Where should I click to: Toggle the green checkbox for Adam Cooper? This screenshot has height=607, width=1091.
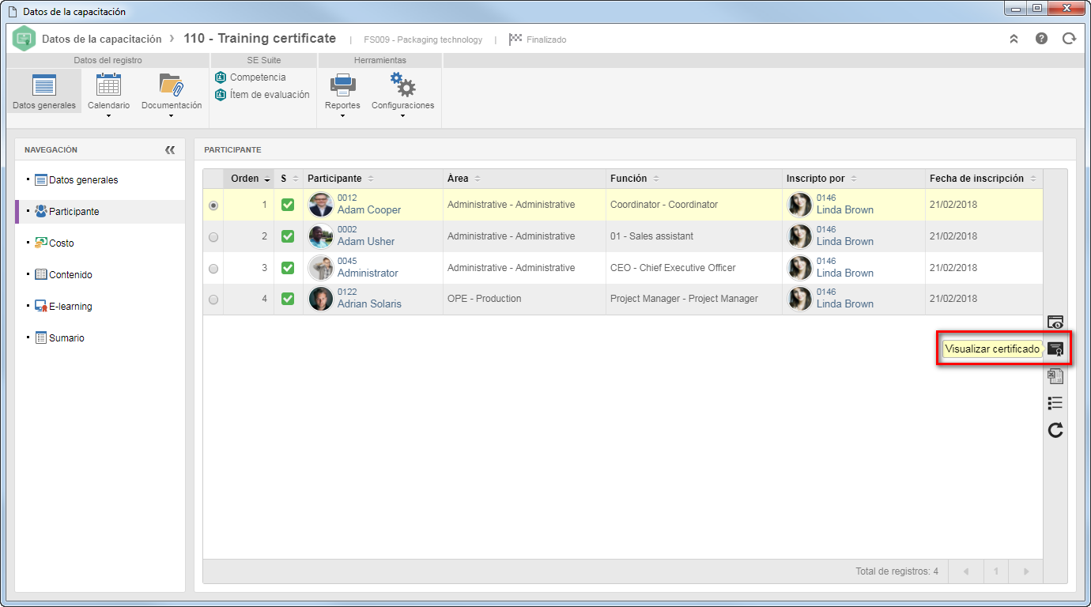point(288,205)
